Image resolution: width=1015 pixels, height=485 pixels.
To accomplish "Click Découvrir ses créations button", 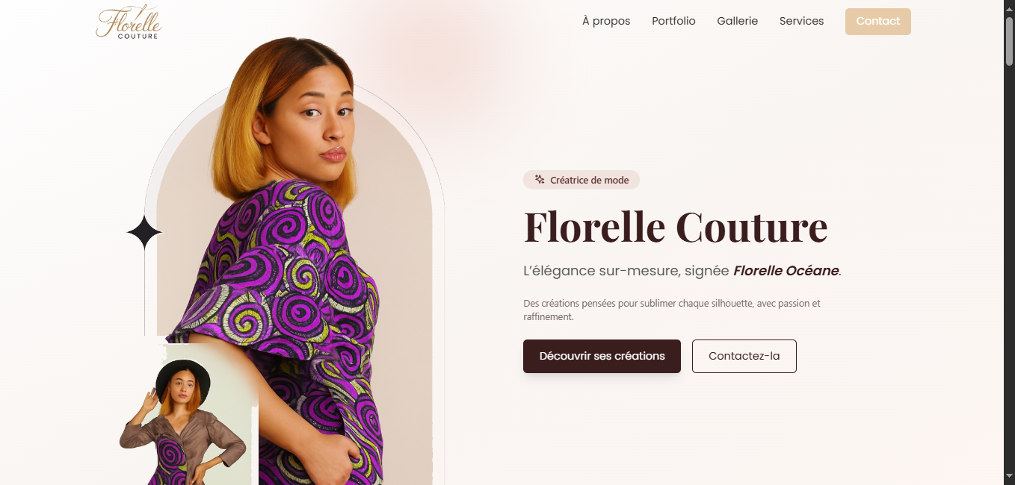I will [602, 356].
